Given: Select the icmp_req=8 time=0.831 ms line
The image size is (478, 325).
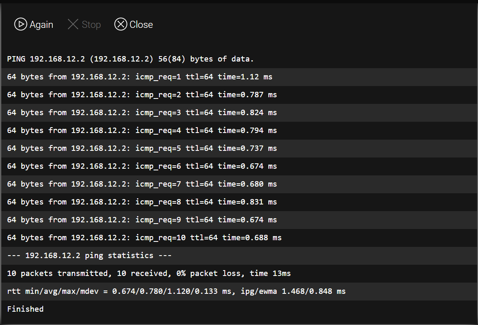Looking at the screenshot, I should tap(240, 202).
